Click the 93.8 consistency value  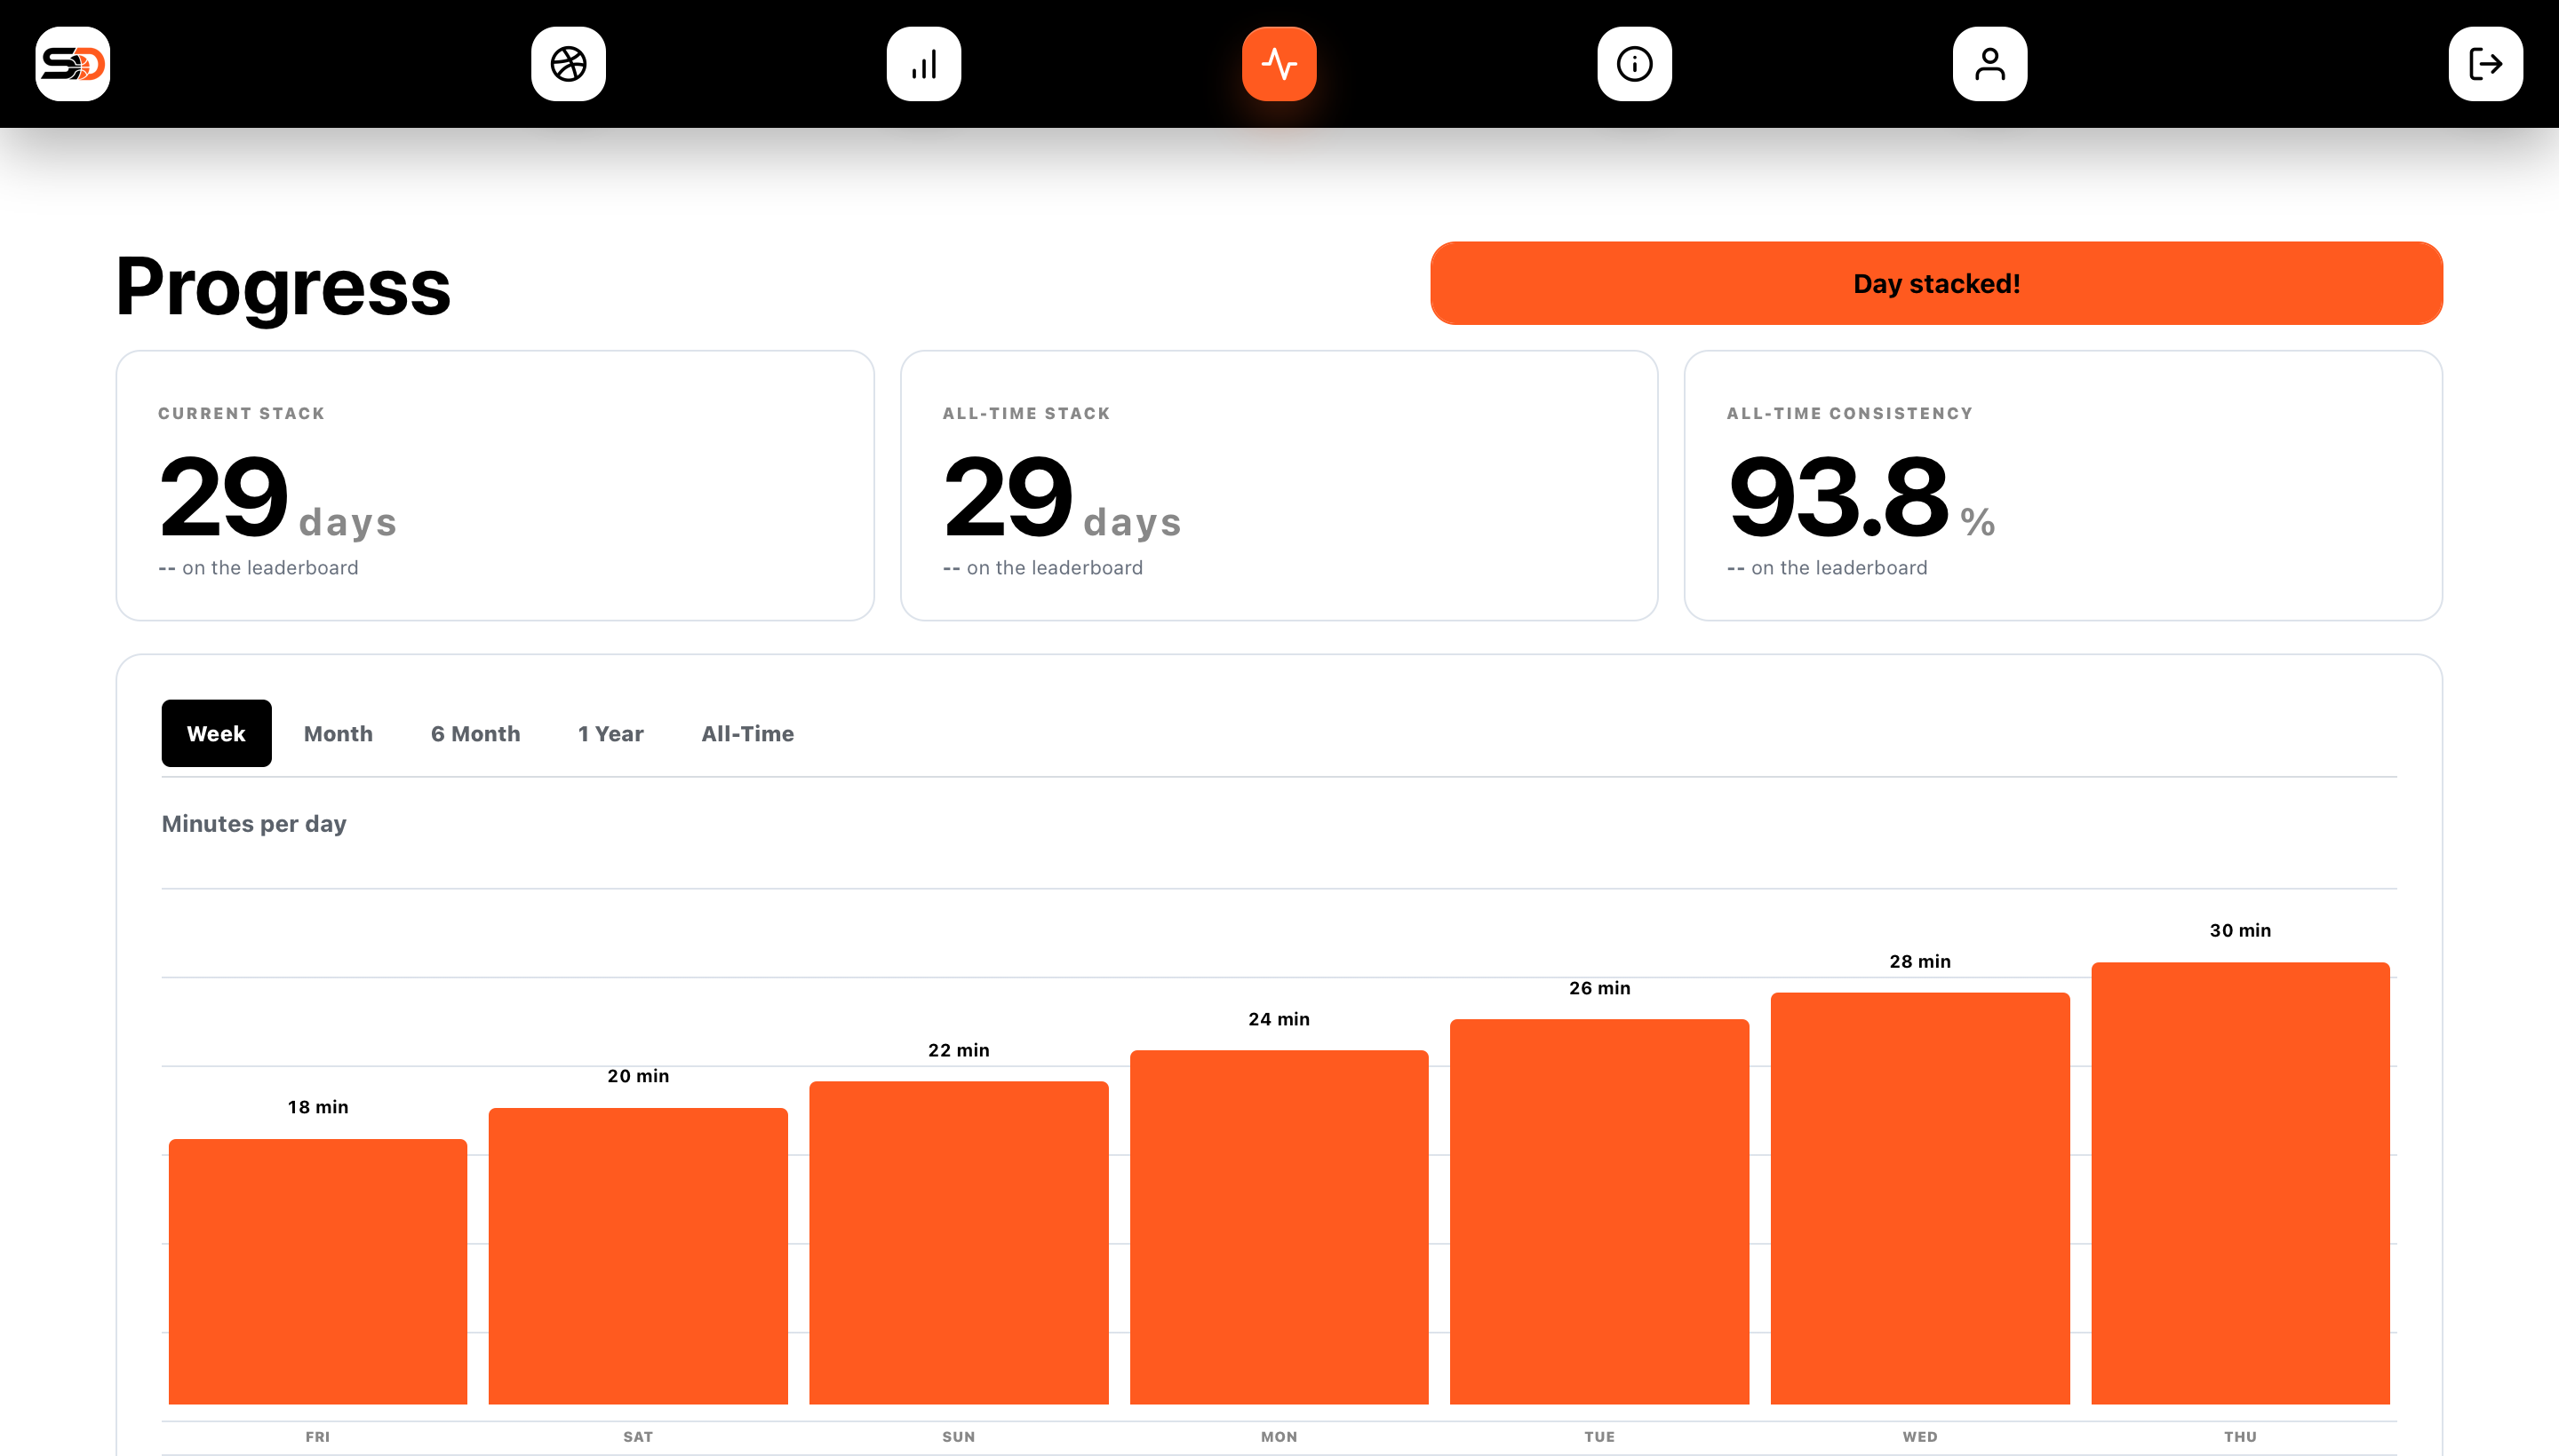point(1838,495)
